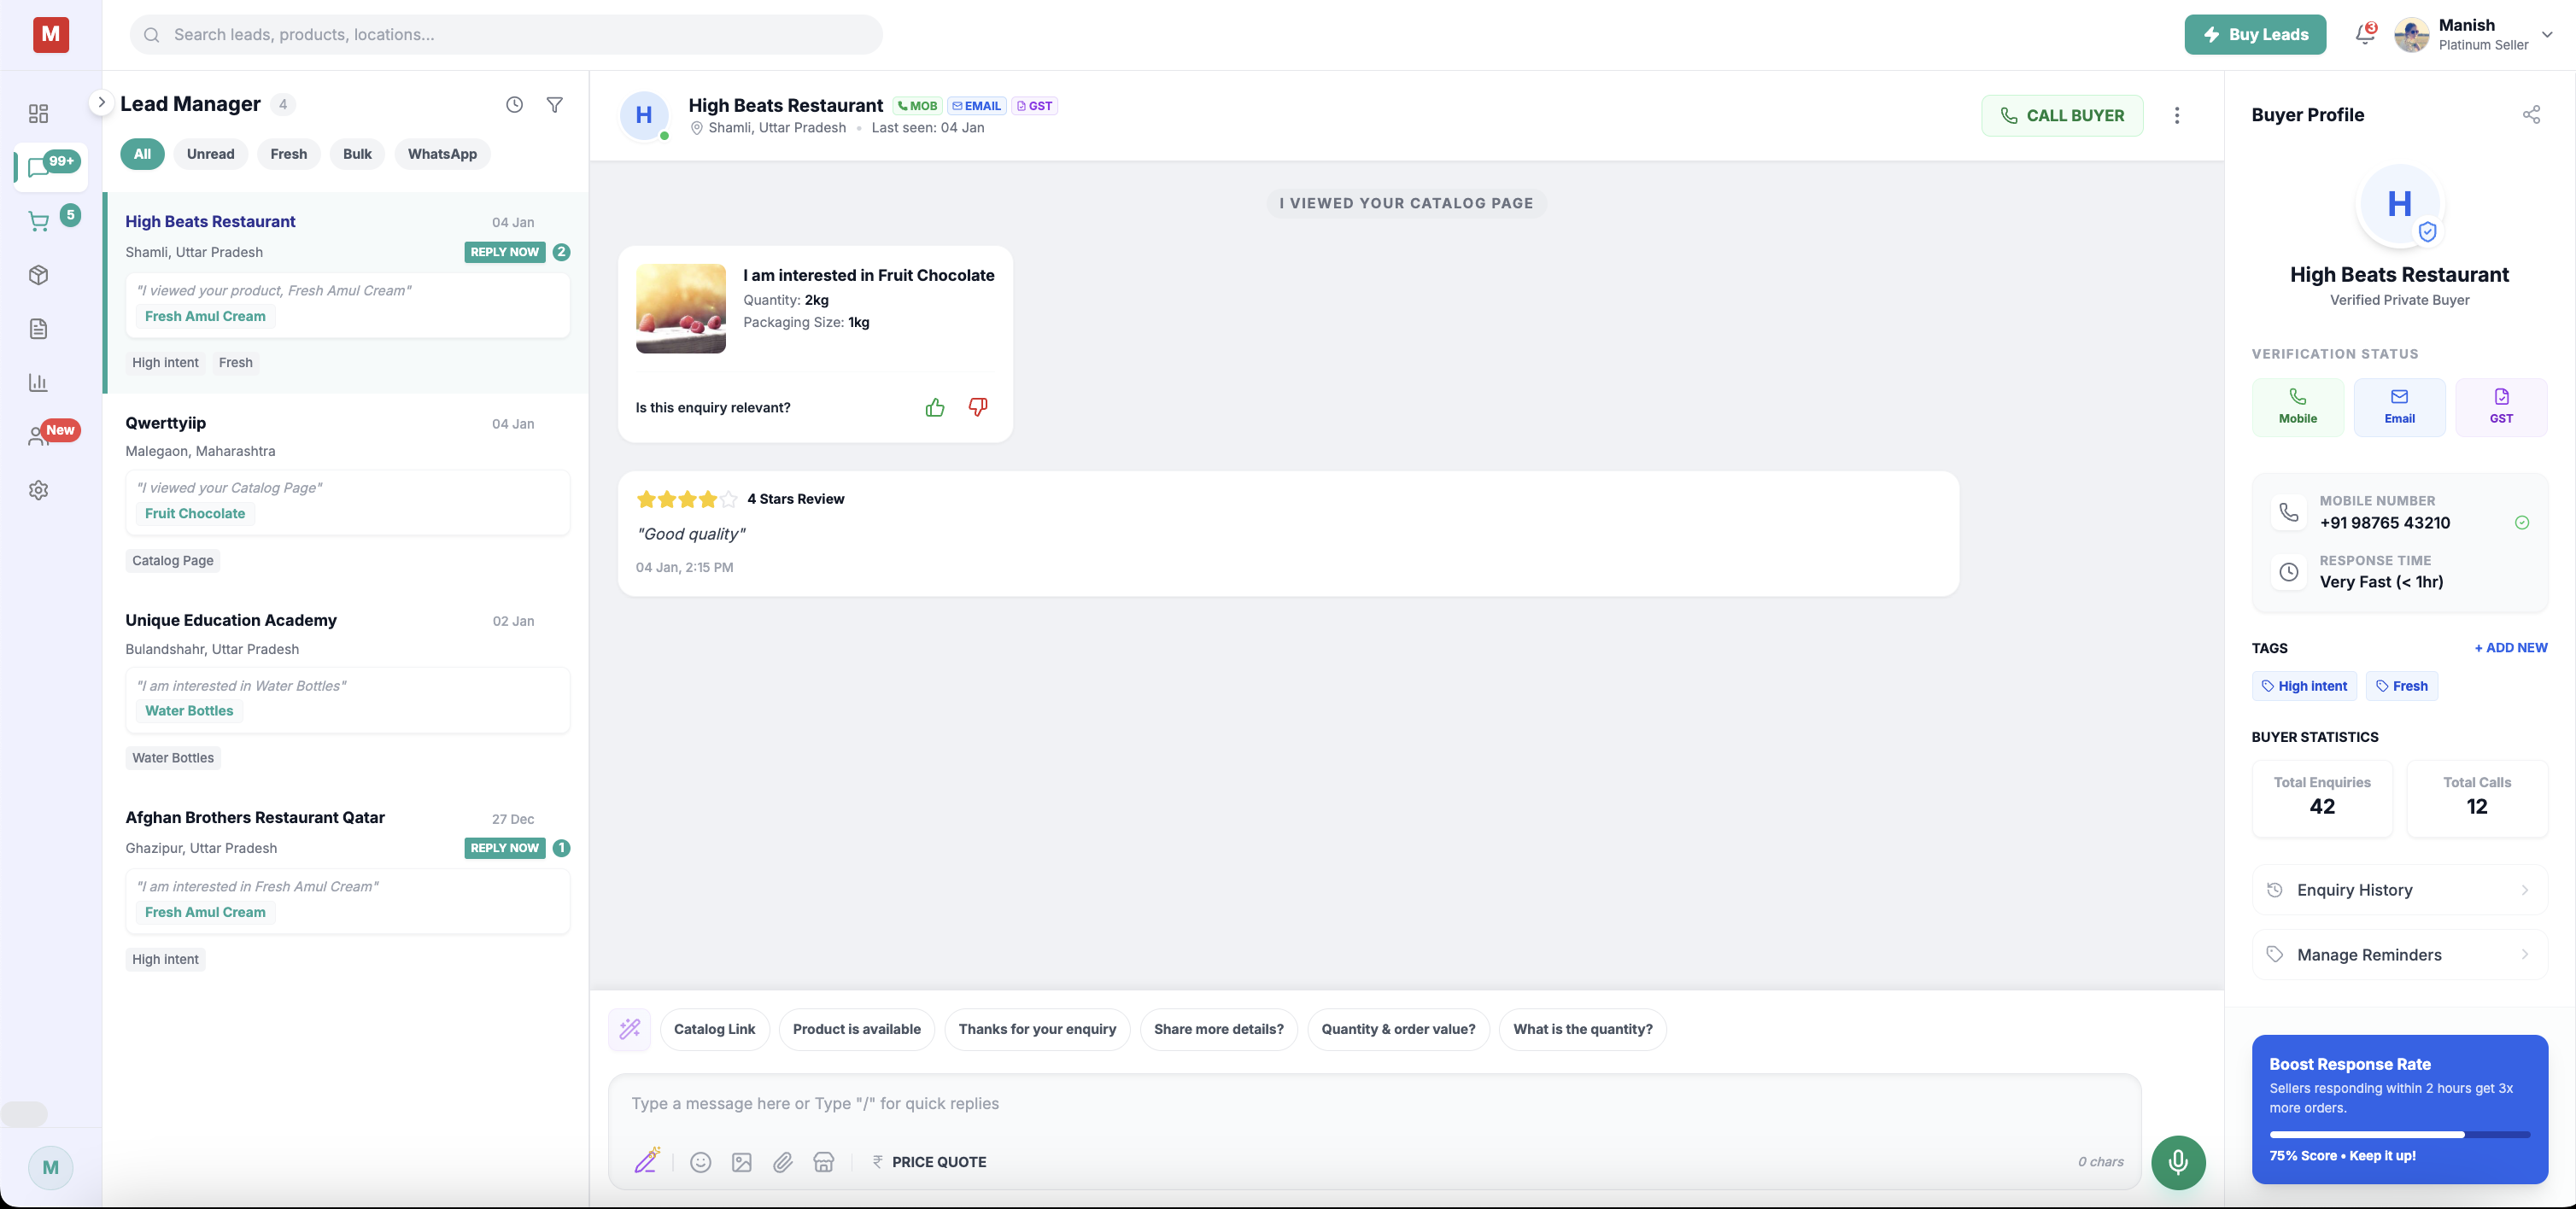Image resolution: width=2576 pixels, height=1209 pixels.
Task: Click the response rate score progress bar
Action: (2398, 1135)
